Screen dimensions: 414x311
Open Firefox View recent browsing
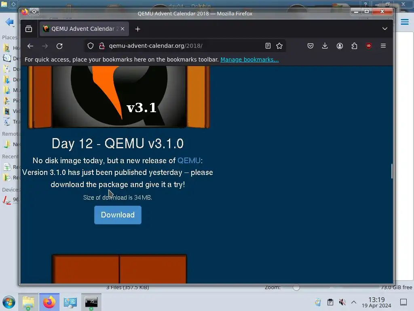point(29,29)
